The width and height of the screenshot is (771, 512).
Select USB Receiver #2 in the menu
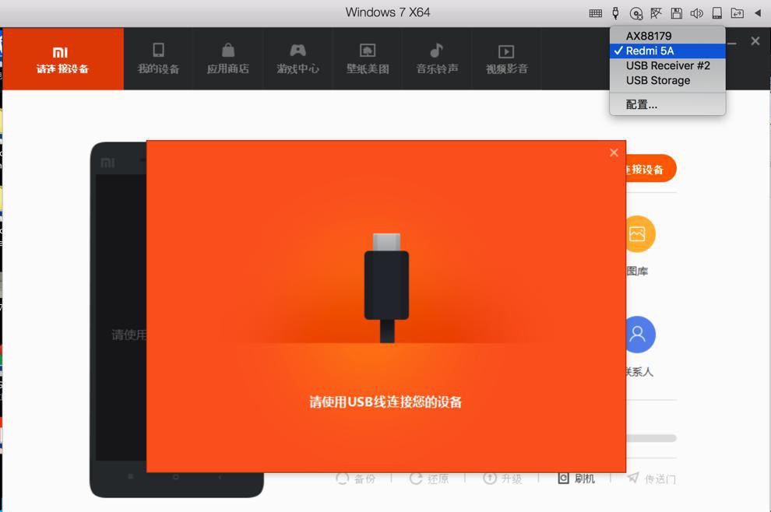point(667,65)
